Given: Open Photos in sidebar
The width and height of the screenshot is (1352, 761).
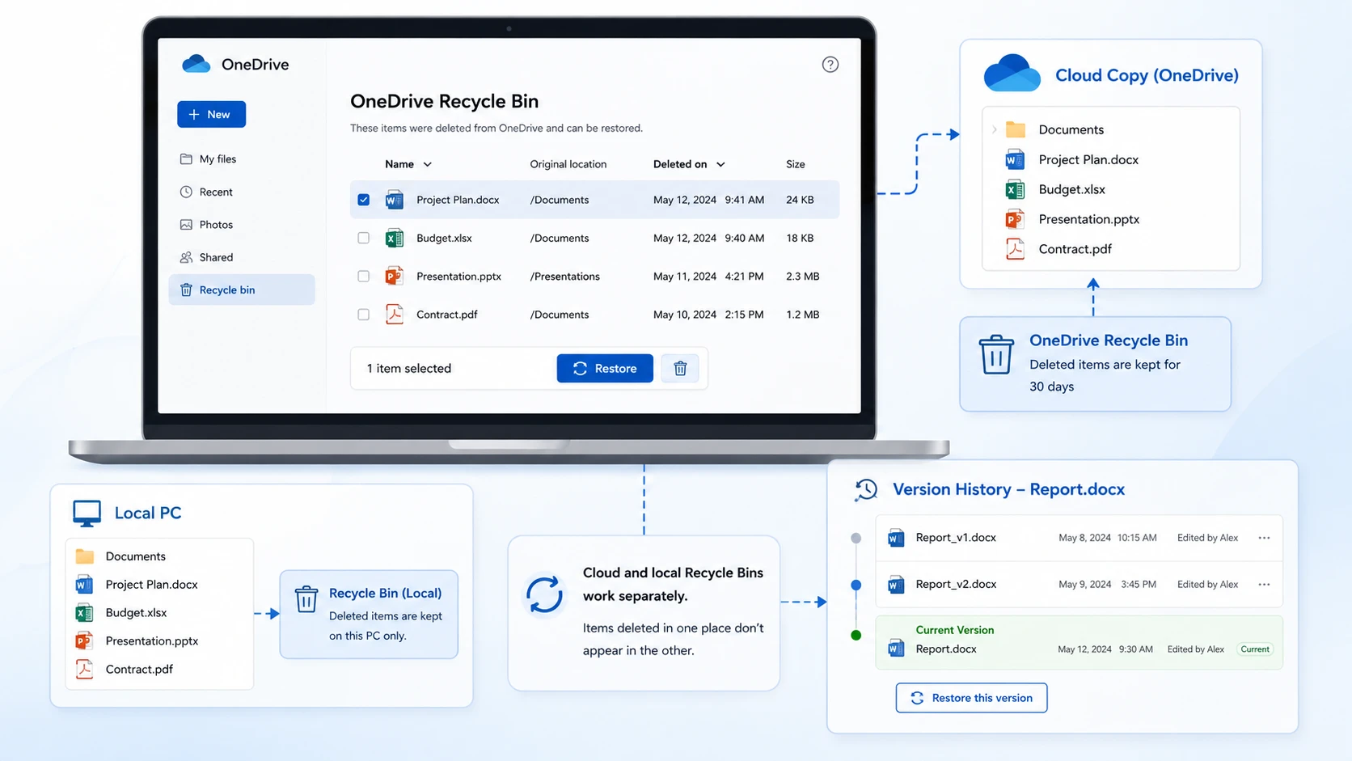Looking at the screenshot, I should click(241, 225).
